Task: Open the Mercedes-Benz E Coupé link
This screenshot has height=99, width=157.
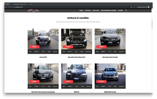Action: (x=110, y=57)
